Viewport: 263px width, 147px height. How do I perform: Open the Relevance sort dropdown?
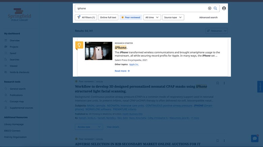pyautogui.click(x=216, y=31)
